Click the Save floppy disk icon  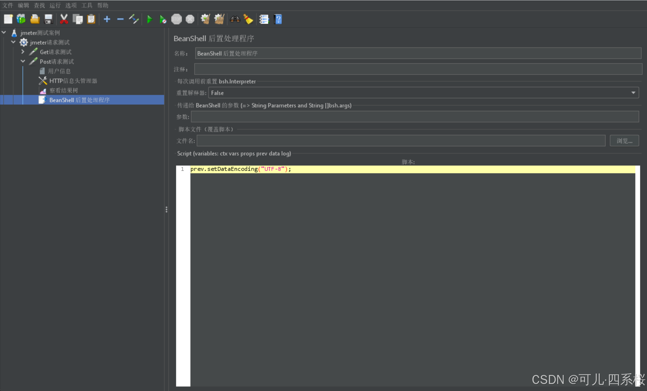tap(48, 20)
